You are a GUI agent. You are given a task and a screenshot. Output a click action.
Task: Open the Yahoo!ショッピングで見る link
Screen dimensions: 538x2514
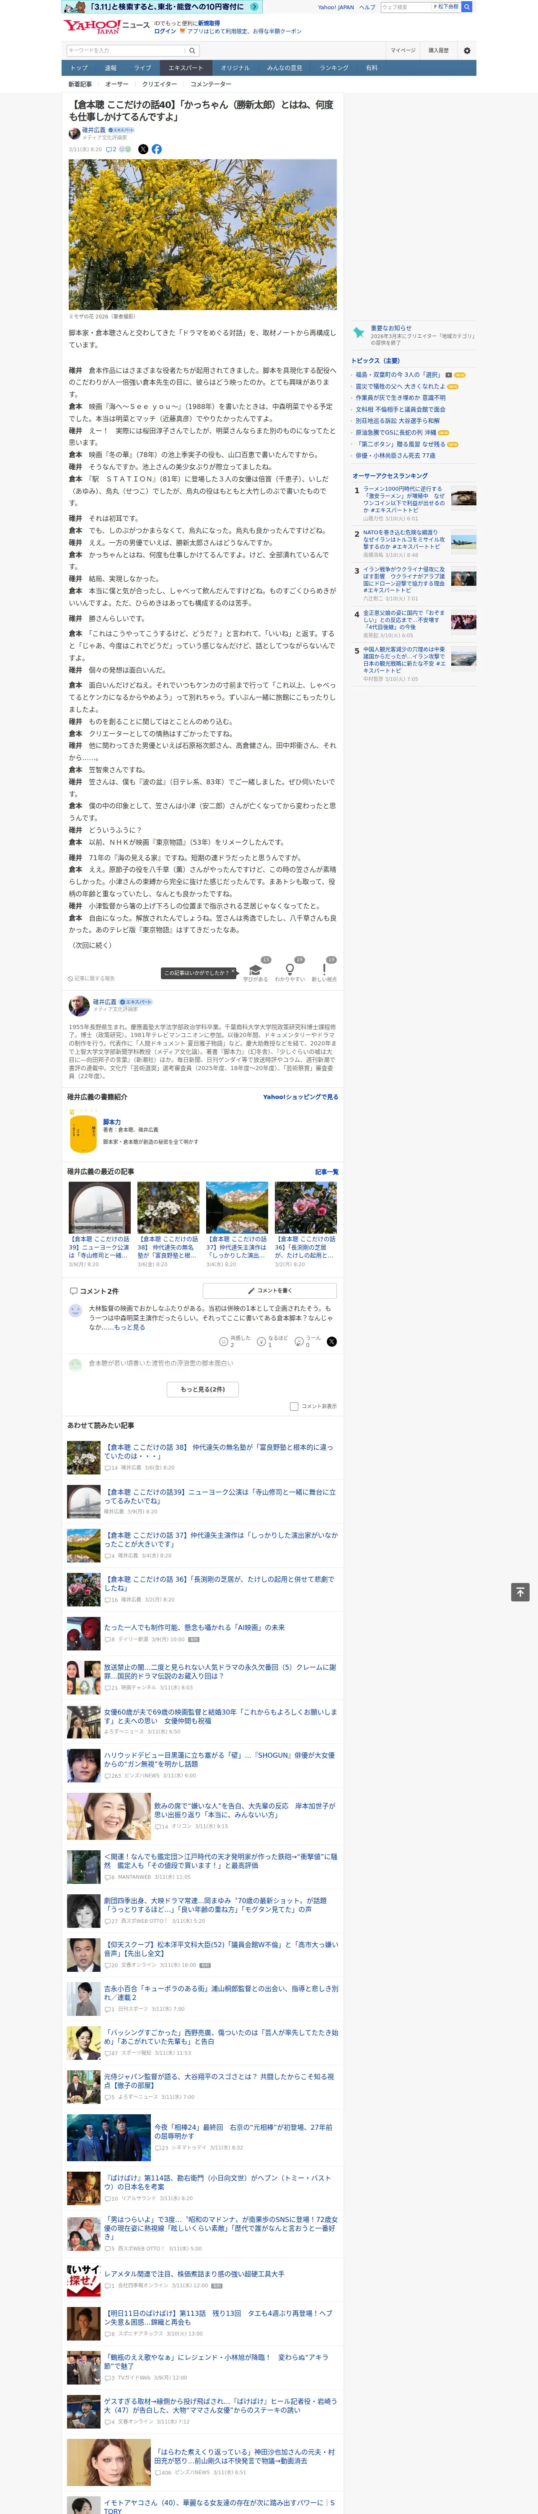click(x=301, y=1097)
